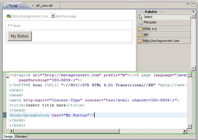Viewport: 198px width, 140px height.
Task: Click source editor vertical scroll up arrow
Action: 189,75
